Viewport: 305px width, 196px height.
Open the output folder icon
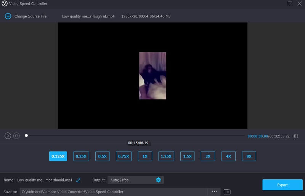(227, 192)
